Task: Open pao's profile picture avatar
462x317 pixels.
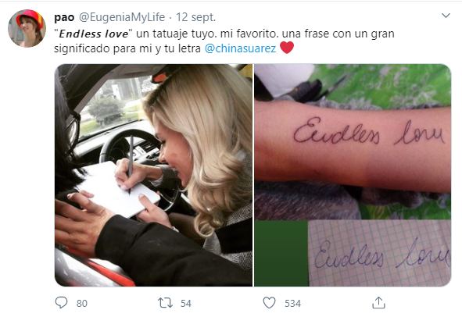Action: pyautogui.click(x=27, y=29)
